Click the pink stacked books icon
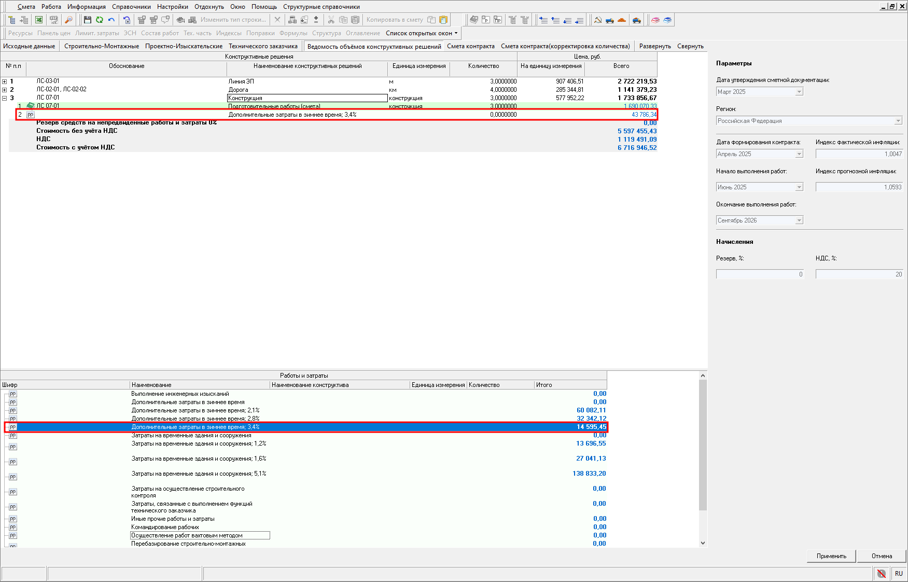Screen dimensions: 908x582 (655, 20)
